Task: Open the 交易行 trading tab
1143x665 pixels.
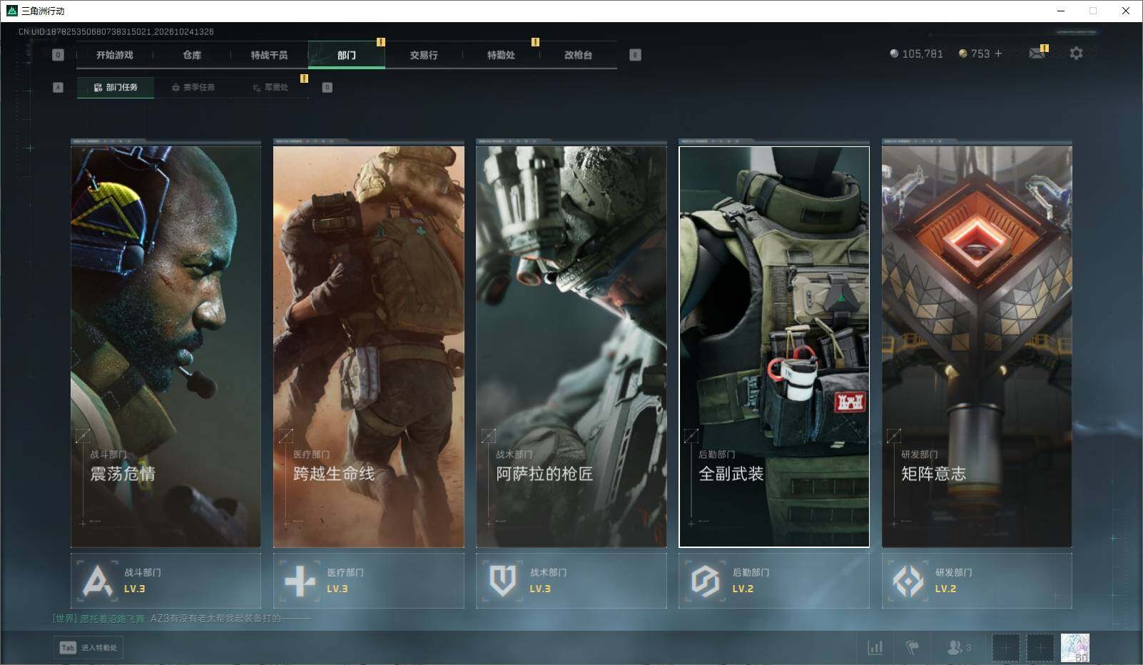Action: 424,55
